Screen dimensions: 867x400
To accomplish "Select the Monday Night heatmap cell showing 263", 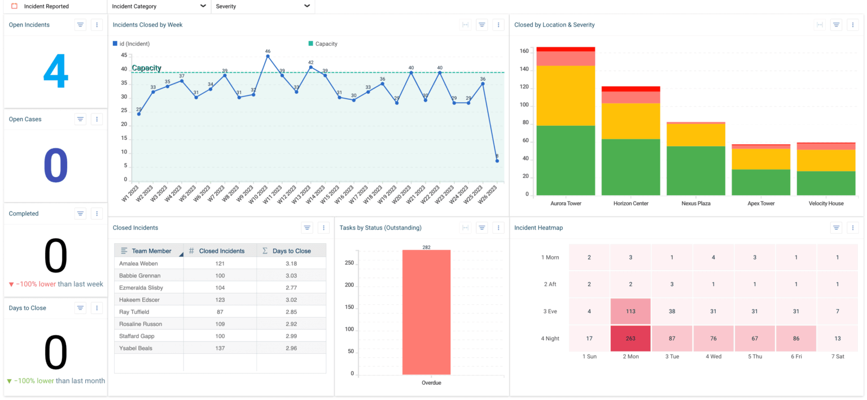I will 630,339.
